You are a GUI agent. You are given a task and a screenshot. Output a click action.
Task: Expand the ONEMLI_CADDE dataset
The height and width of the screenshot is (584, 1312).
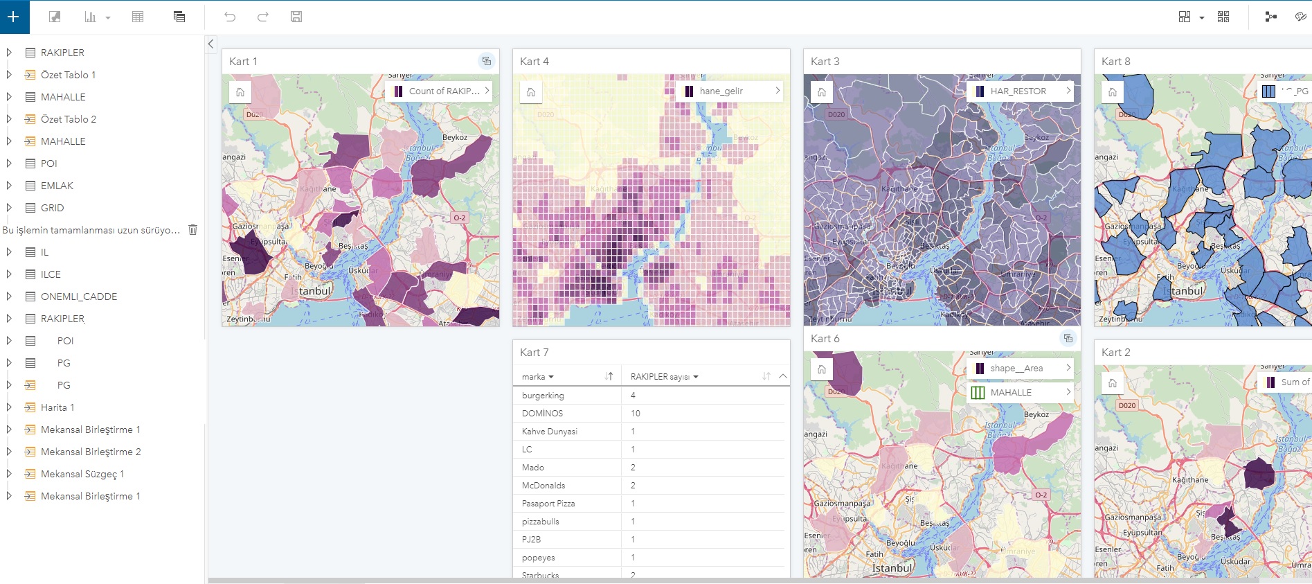pyautogui.click(x=9, y=297)
